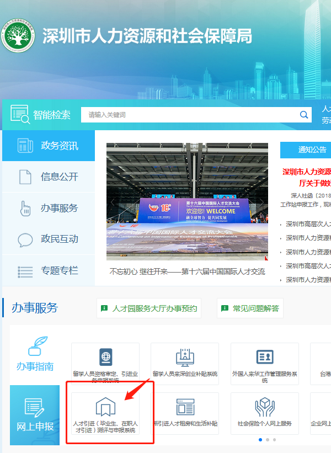Open the conference banner slideshow image
The width and height of the screenshot is (331, 453).
tap(187, 201)
